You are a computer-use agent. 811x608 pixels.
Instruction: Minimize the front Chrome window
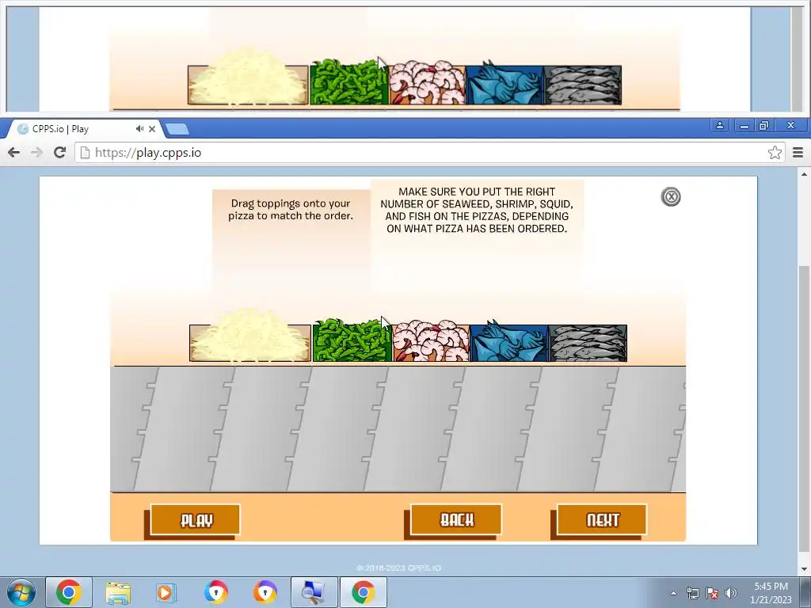(x=744, y=125)
